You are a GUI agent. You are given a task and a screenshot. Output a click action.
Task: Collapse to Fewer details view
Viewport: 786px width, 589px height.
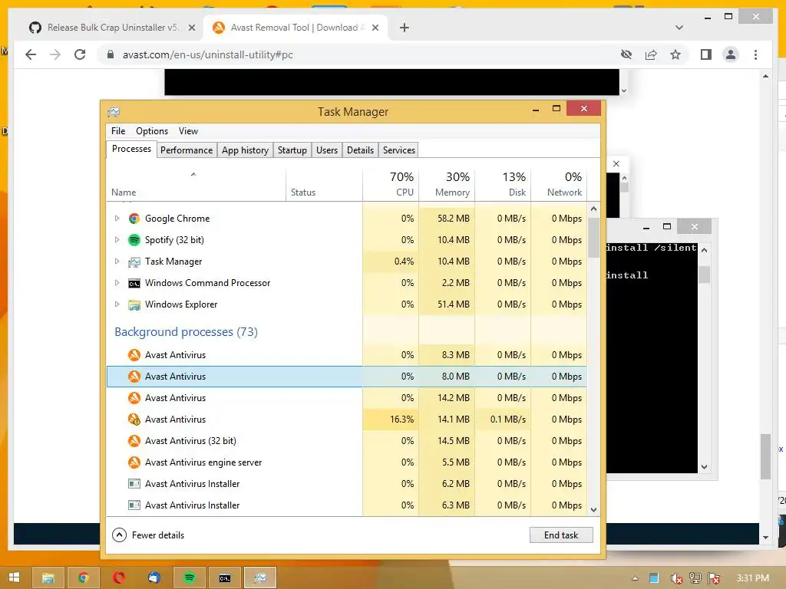[148, 535]
